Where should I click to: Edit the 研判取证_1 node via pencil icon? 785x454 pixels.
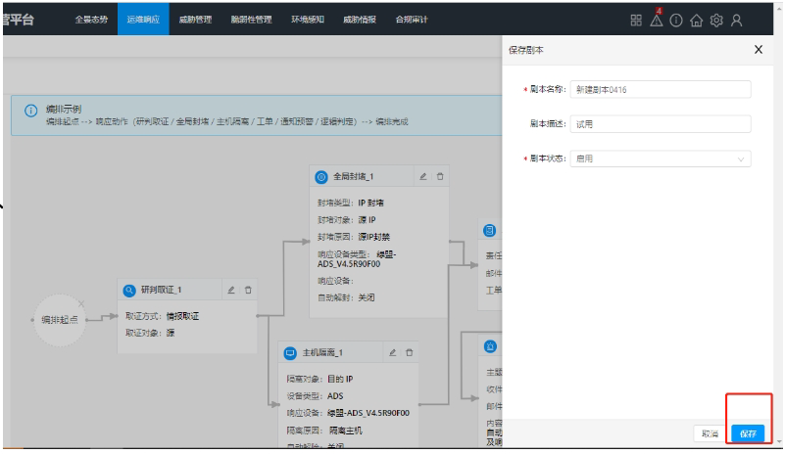231,290
